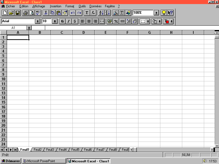Screen dimensions: 219x164
Task: Select row 12 header
Action: tap(3, 88)
